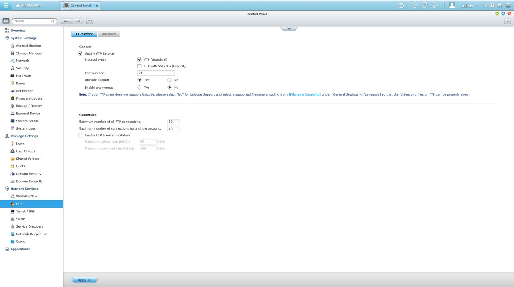Open Power settings
514x287 pixels.
(x=20, y=83)
